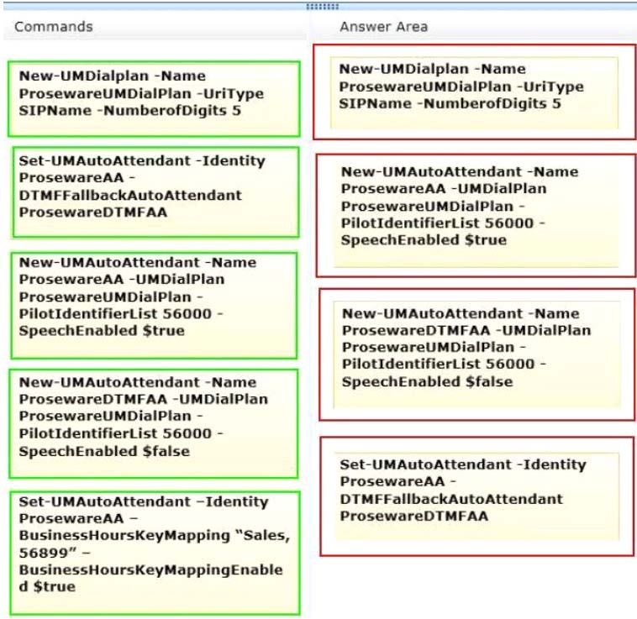Viewport: 637px width, 619px height.
Task: Select New-UMAutoAttendant ProsewareDTMFAA $false command in Commands
Action: coord(154,424)
